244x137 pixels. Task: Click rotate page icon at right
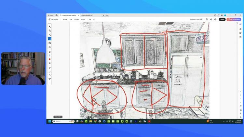(x=240, y=106)
